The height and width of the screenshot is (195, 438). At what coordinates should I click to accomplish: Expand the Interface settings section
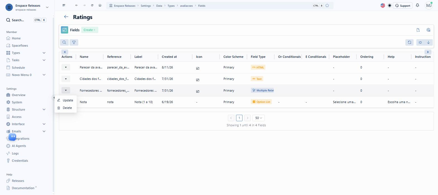pos(44,124)
